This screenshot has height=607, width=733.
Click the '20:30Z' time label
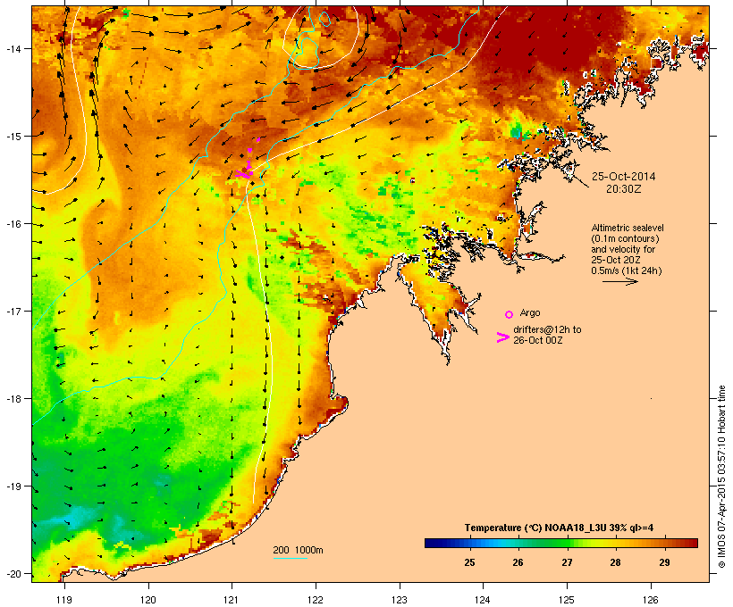[x=624, y=189]
